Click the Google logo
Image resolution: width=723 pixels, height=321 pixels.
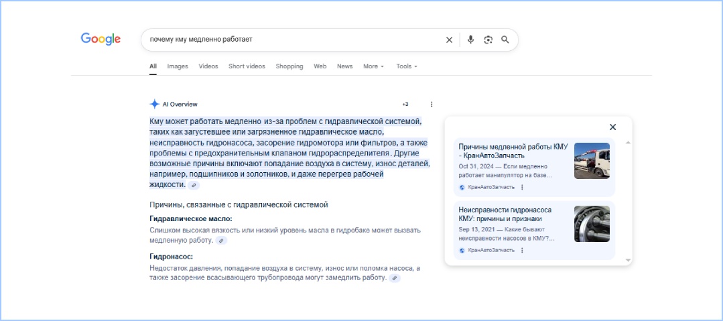pyautogui.click(x=101, y=40)
